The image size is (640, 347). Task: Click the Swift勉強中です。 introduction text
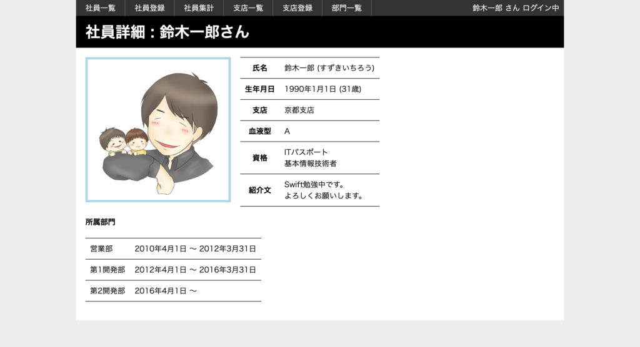click(x=314, y=185)
